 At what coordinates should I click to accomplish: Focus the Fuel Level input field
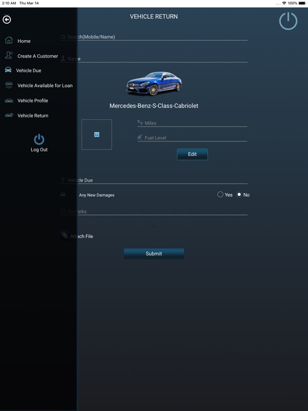click(x=192, y=138)
